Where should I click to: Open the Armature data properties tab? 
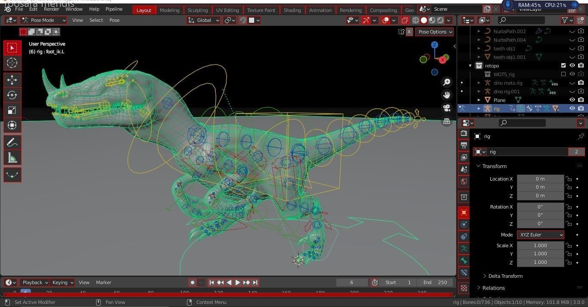tap(464, 248)
